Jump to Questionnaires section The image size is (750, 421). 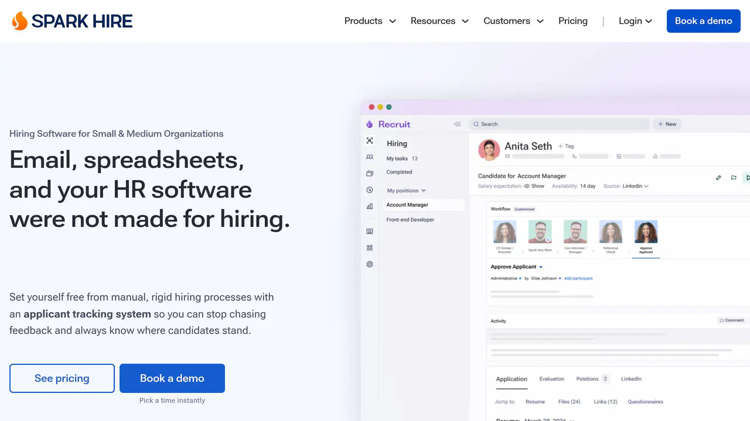point(646,402)
